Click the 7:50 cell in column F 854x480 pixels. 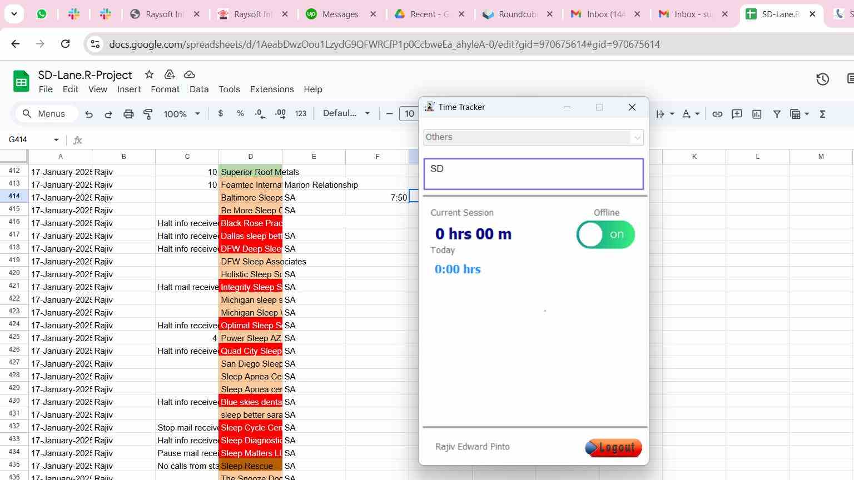pyautogui.click(x=377, y=197)
